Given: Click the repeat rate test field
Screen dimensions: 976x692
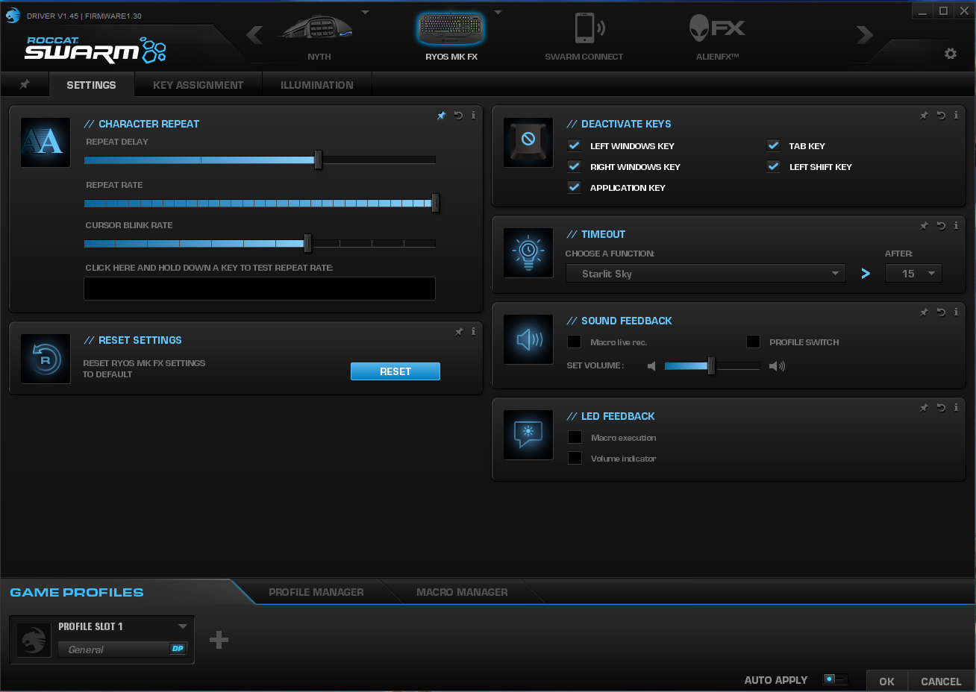Looking at the screenshot, I should tap(260, 289).
